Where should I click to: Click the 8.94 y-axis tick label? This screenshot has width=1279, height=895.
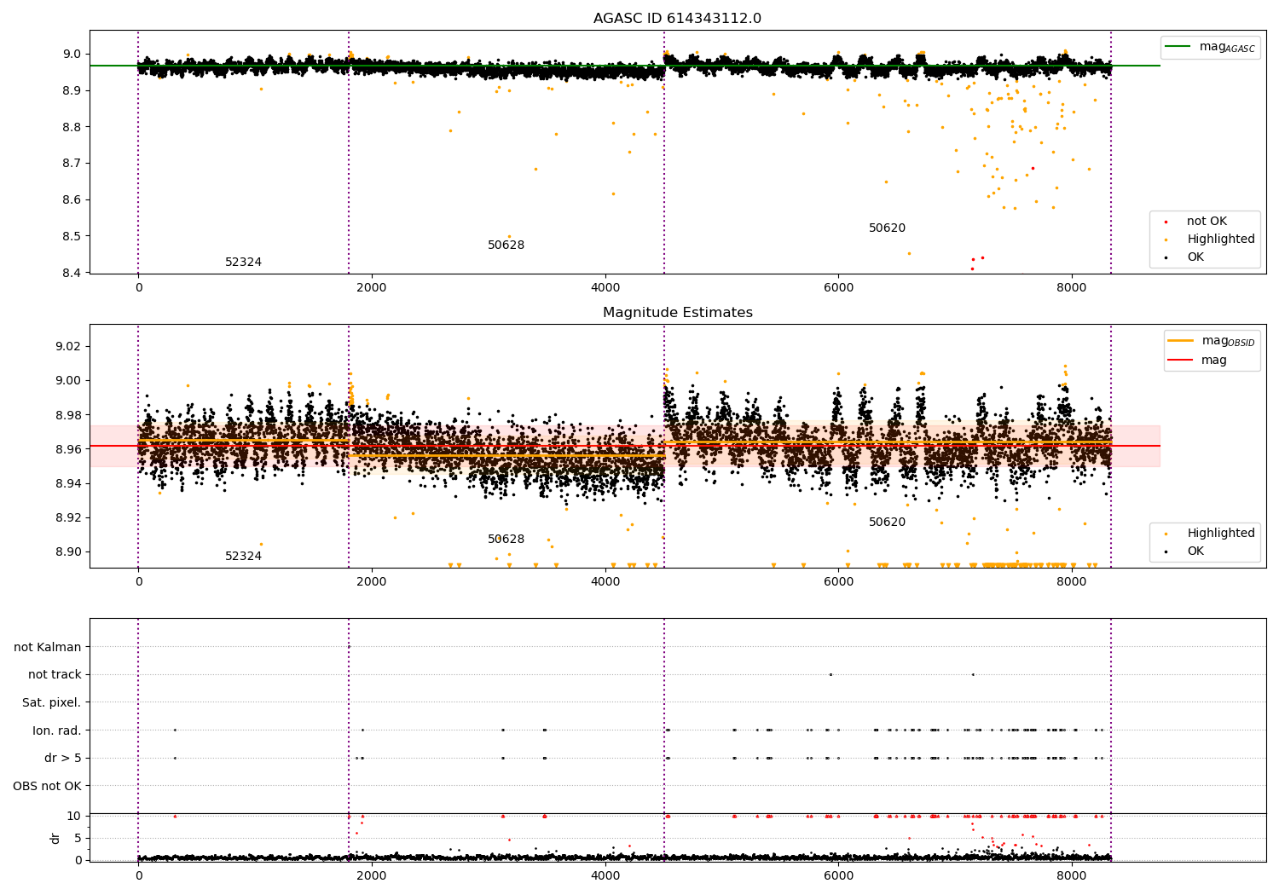coord(69,483)
